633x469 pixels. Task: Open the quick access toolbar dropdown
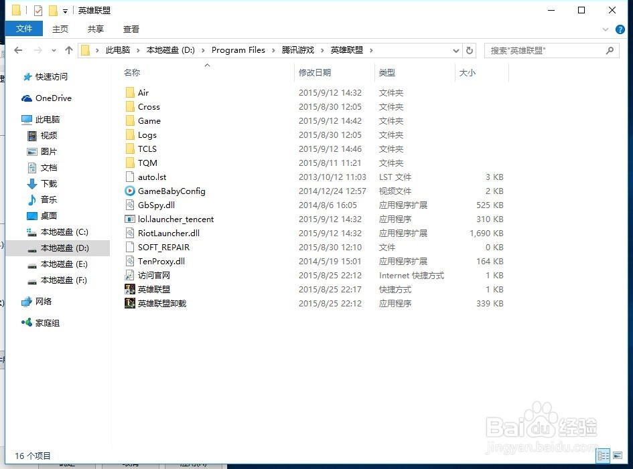[65, 11]
